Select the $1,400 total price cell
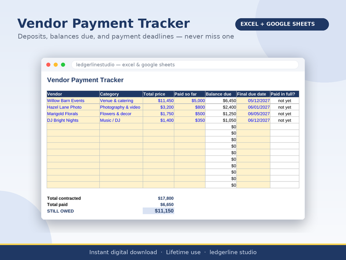The height and width of the screenshot is (260, 346). coord(158,120)
